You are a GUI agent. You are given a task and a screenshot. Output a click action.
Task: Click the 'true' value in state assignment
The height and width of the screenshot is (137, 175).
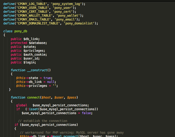(x=47, y=78)
